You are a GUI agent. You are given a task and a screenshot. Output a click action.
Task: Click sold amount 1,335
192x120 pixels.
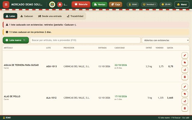coord(161,98)
